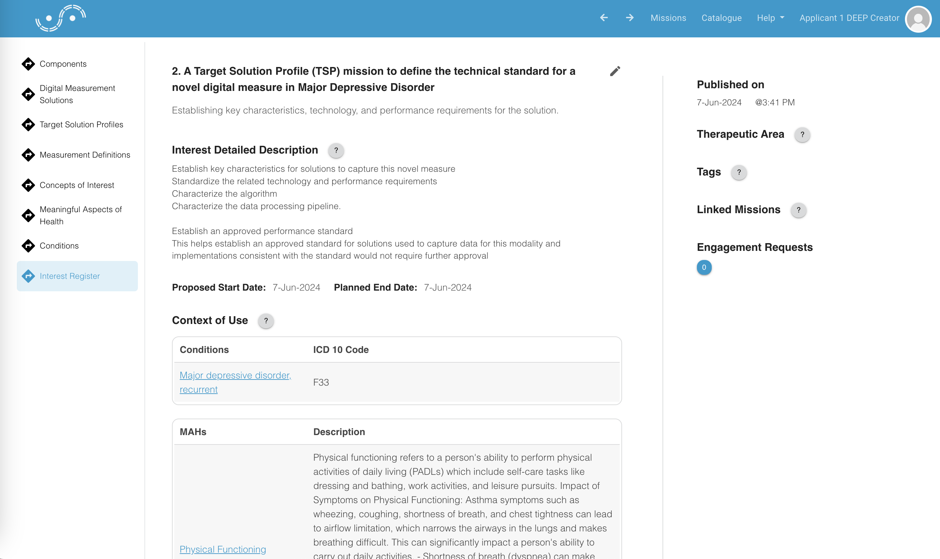940x559 pixels.
Task: Navigate to Measurement Definitions
Action: pos(85,155)
